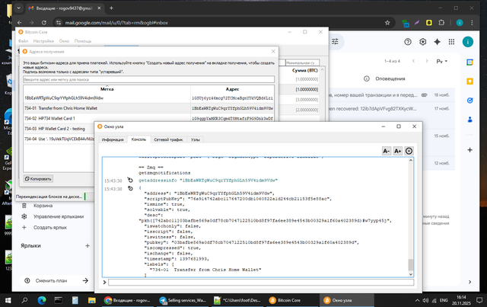Reload the page in Chrome

(44, 23)
